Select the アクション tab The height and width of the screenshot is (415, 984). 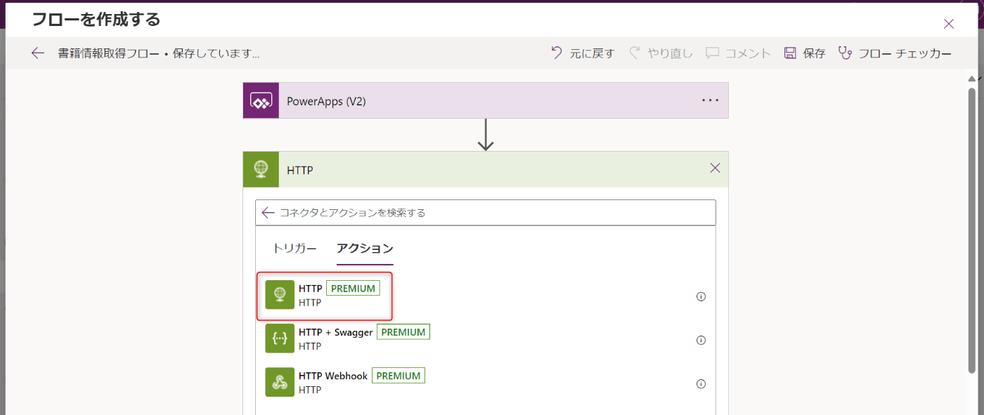365,249
